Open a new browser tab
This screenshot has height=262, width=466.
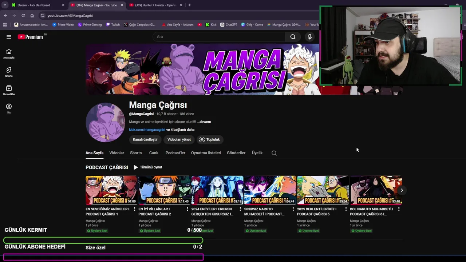pyautogui.click(x=190, y=5)
